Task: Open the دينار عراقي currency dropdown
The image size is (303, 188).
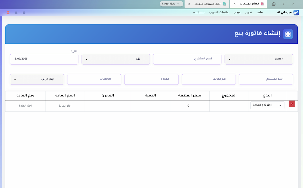Action: point(37,79)
